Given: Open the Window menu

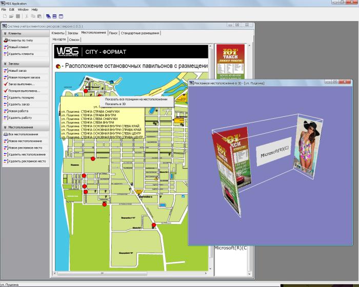Looking at the screenshot, I should point(23,10).
